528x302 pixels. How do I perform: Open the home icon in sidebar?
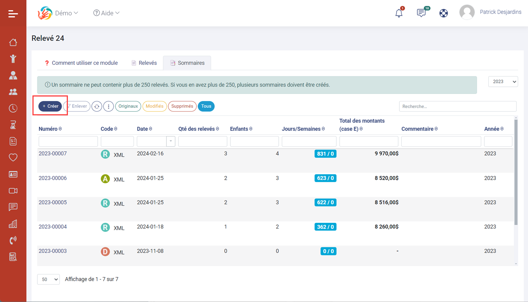[13, 42]
